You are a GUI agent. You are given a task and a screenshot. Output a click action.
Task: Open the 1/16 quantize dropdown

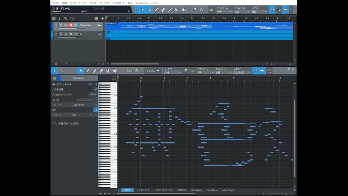(224, 12)
